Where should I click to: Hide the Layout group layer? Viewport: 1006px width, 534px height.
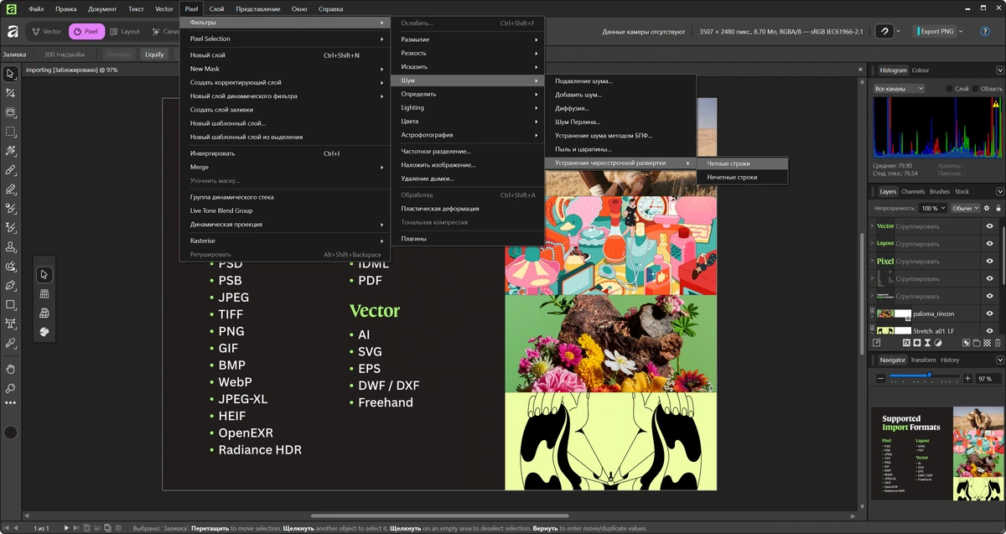point(990,244)
